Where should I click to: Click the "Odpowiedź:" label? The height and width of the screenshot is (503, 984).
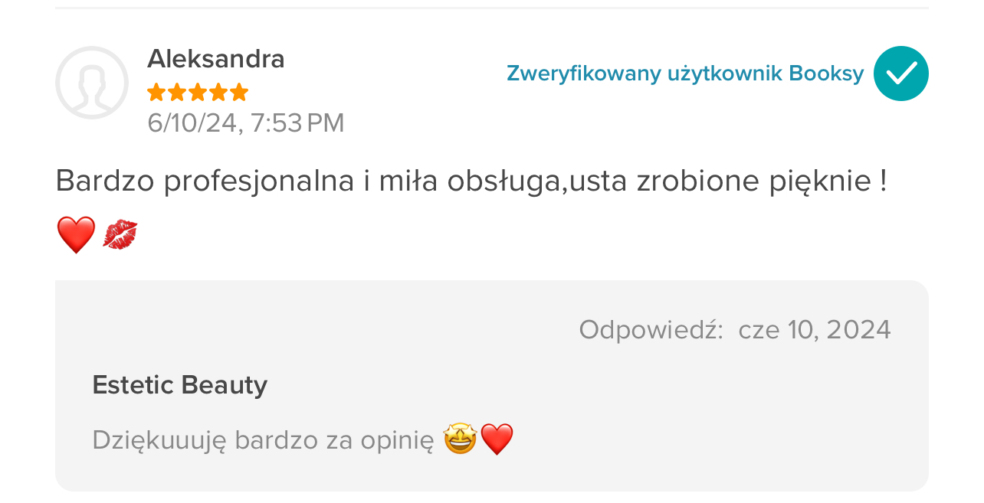click(651, 329)
